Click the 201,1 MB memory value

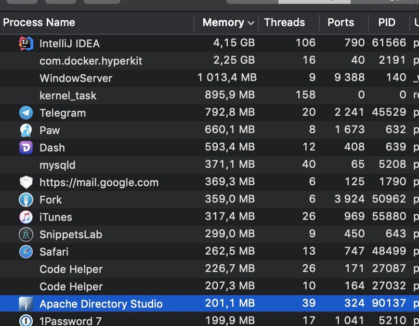[230, 303]
